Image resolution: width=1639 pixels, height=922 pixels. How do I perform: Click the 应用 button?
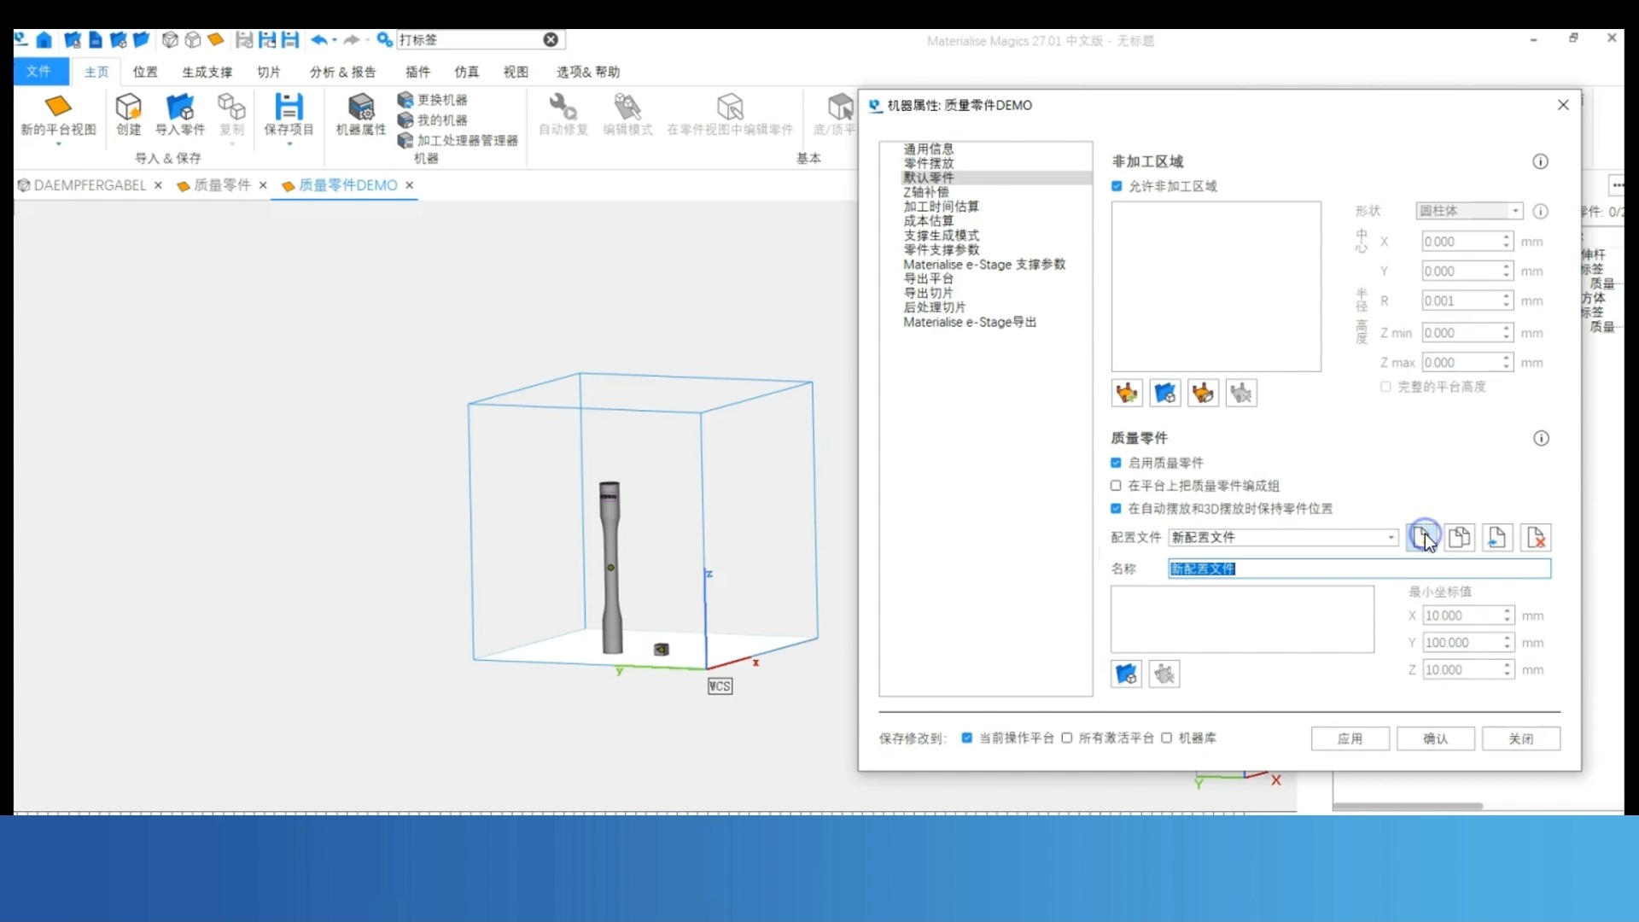pos(1350,738)
